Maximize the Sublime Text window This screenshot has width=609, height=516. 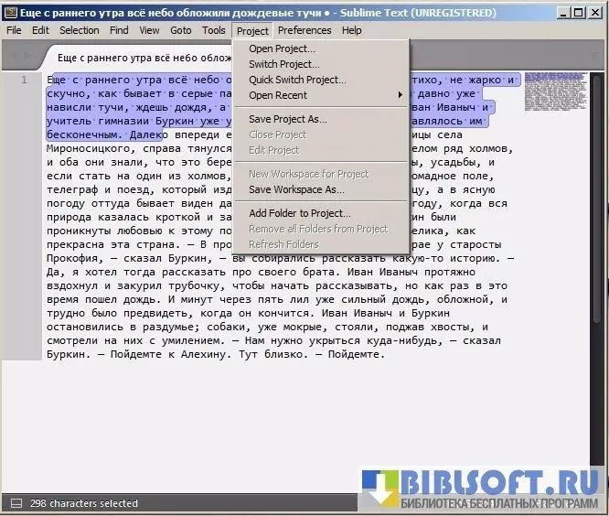pyautogui.click(x=578, y=13)
